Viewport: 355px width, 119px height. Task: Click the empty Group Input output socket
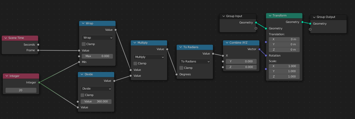pyautogui.click(x=256, y=28)
